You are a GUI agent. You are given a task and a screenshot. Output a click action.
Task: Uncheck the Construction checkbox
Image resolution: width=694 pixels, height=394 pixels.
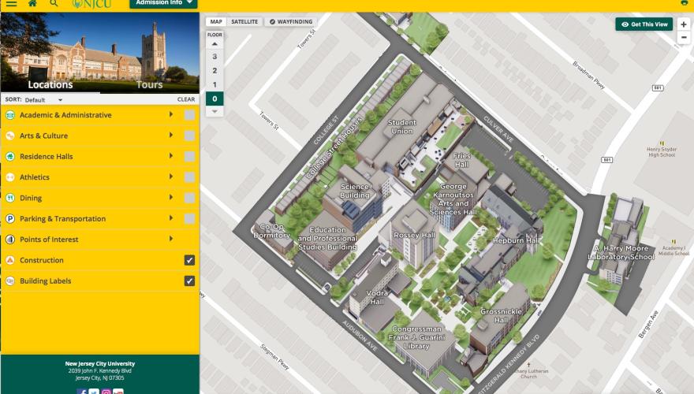(189, 260)
